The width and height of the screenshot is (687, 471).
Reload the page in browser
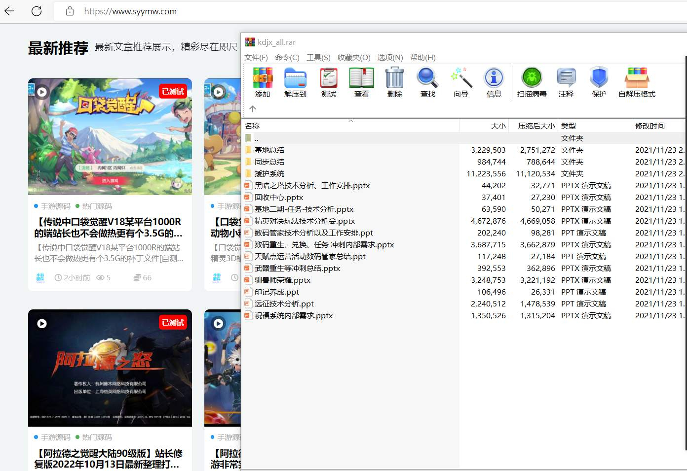[x=37, y=11]
